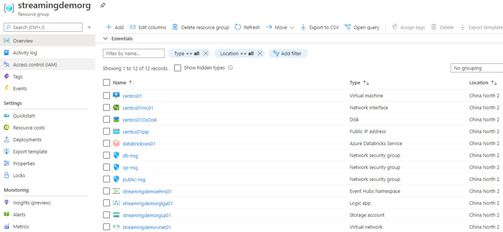
Task: Open the centos01 resource link
Action: coord(132,96)
